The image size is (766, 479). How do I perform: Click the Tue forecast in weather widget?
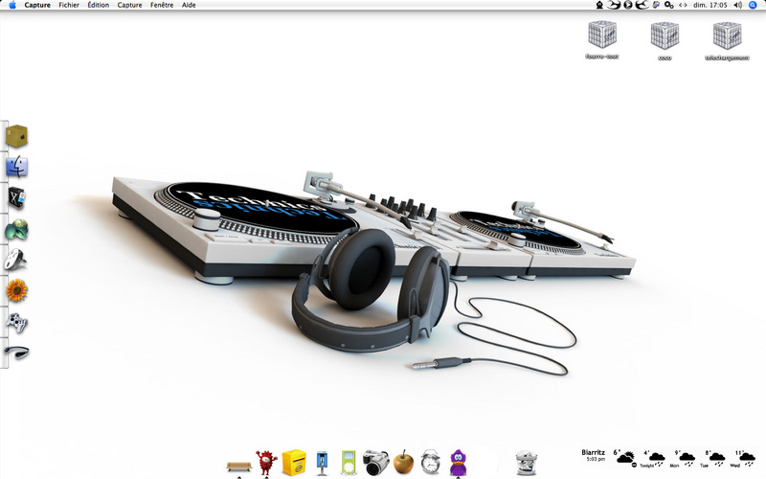pyautogui.click(x=713, y=459)
